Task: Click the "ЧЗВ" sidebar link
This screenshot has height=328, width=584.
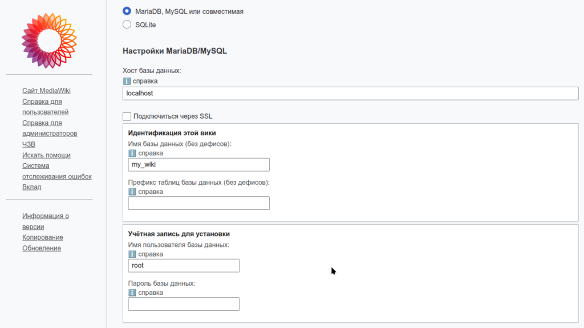Action: pos(29,144)
